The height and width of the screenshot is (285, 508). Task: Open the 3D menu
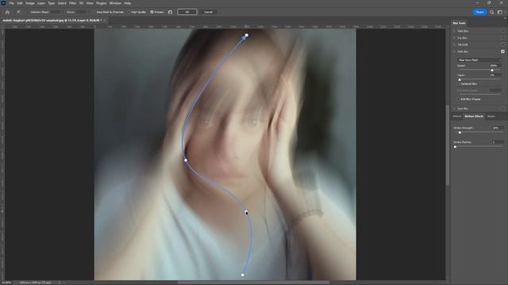pyautogui.click(x=81, y=3)
